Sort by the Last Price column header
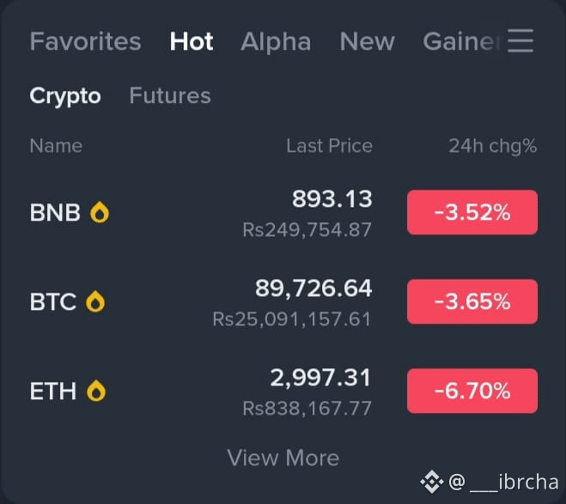Viewport: 566px width, 504px height. tap(329, 146)
